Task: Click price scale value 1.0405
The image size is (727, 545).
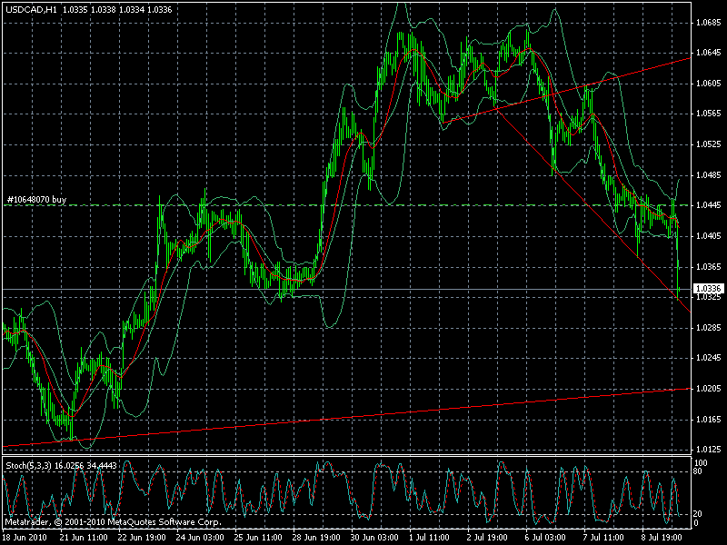Action: [709, 236]
